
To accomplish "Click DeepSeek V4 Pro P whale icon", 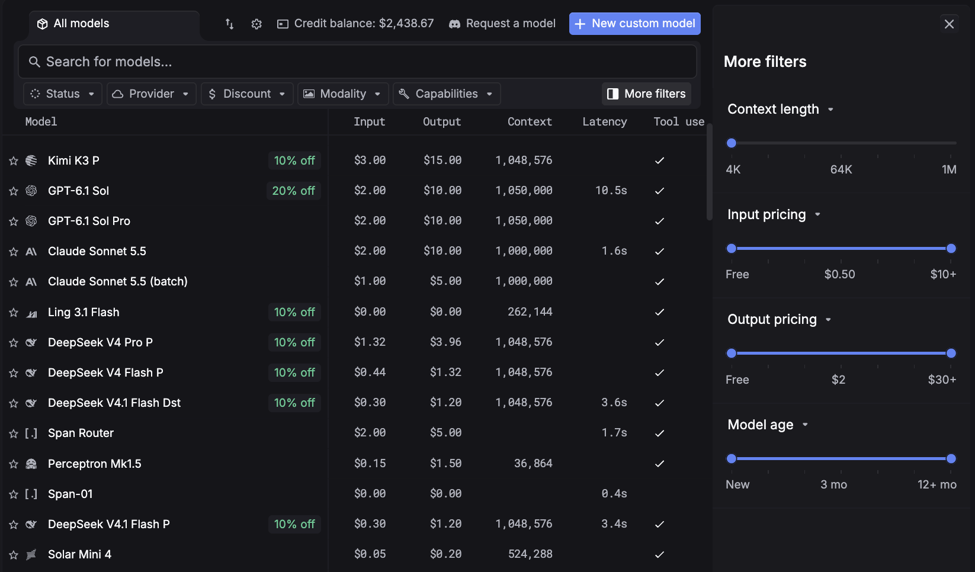I will [31, 342].
